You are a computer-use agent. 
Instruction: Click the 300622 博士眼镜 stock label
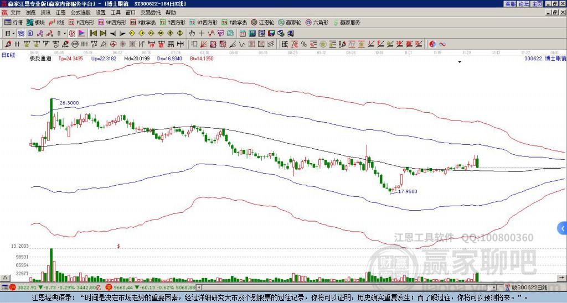545,58
